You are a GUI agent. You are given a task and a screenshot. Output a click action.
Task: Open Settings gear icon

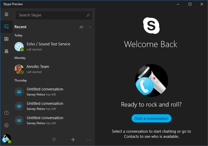click(6, 125)
